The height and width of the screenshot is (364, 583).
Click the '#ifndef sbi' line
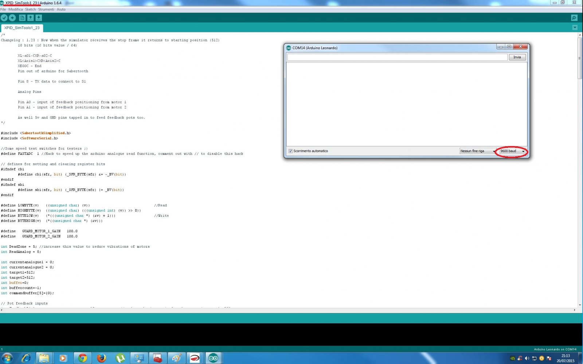(12, 185)
